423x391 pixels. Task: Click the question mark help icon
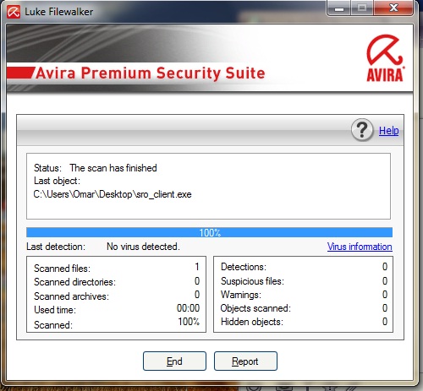(362, 130)
